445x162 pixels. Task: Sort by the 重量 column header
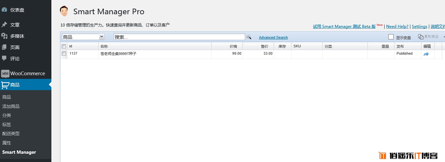point(381,46)
